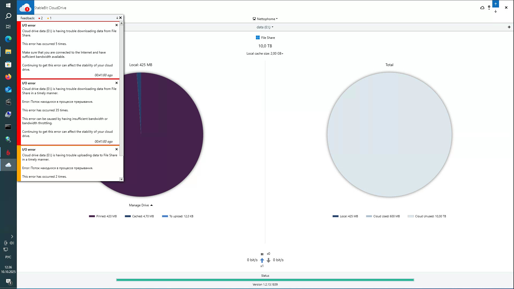Click the plus icon to add drive
Viewport: 514px width, 289px height.
pyautogui.click(x=509, y=27)
